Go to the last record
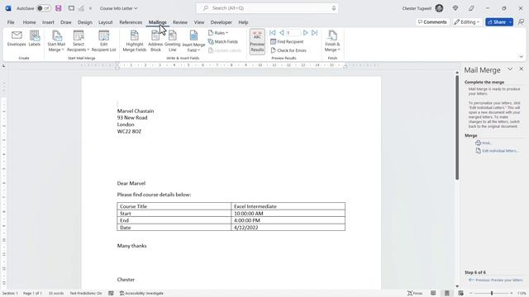 point(314,33)
